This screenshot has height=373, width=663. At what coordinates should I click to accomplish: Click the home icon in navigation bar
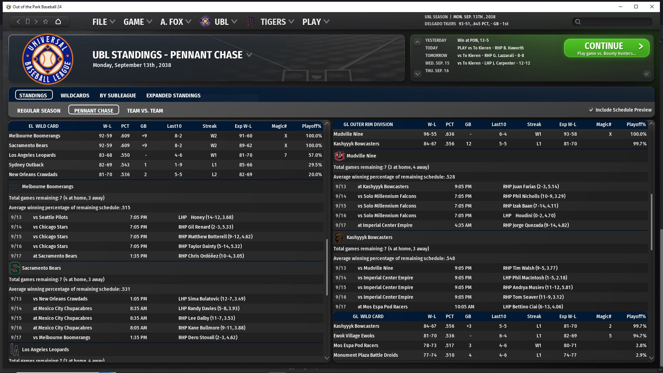(x=58, y=21)
